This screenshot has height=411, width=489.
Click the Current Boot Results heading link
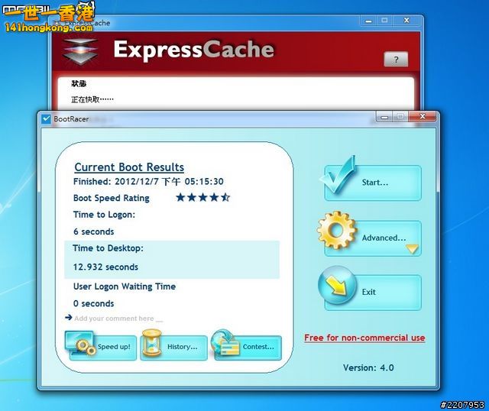[x=129, y=167]
